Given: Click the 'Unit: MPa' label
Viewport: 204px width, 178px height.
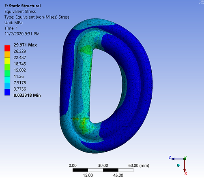Looking at the screenshot, I should click(x=13, y=23).
